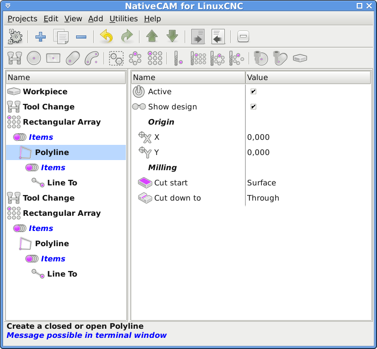
Task: Open the Edit menu
Action: (51, 19)
